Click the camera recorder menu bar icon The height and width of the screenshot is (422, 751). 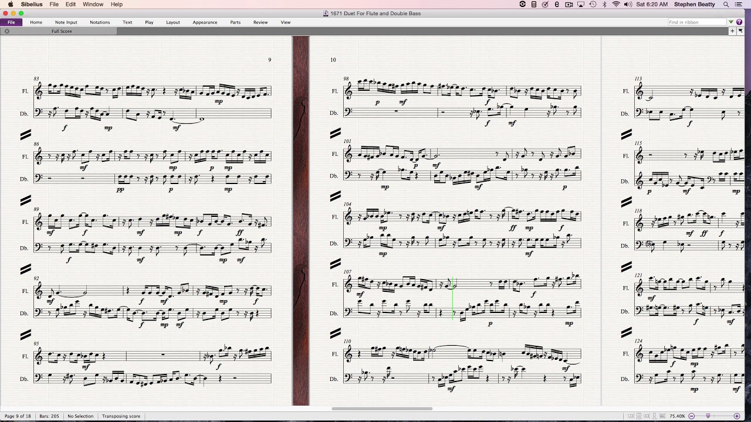(569, 4)
